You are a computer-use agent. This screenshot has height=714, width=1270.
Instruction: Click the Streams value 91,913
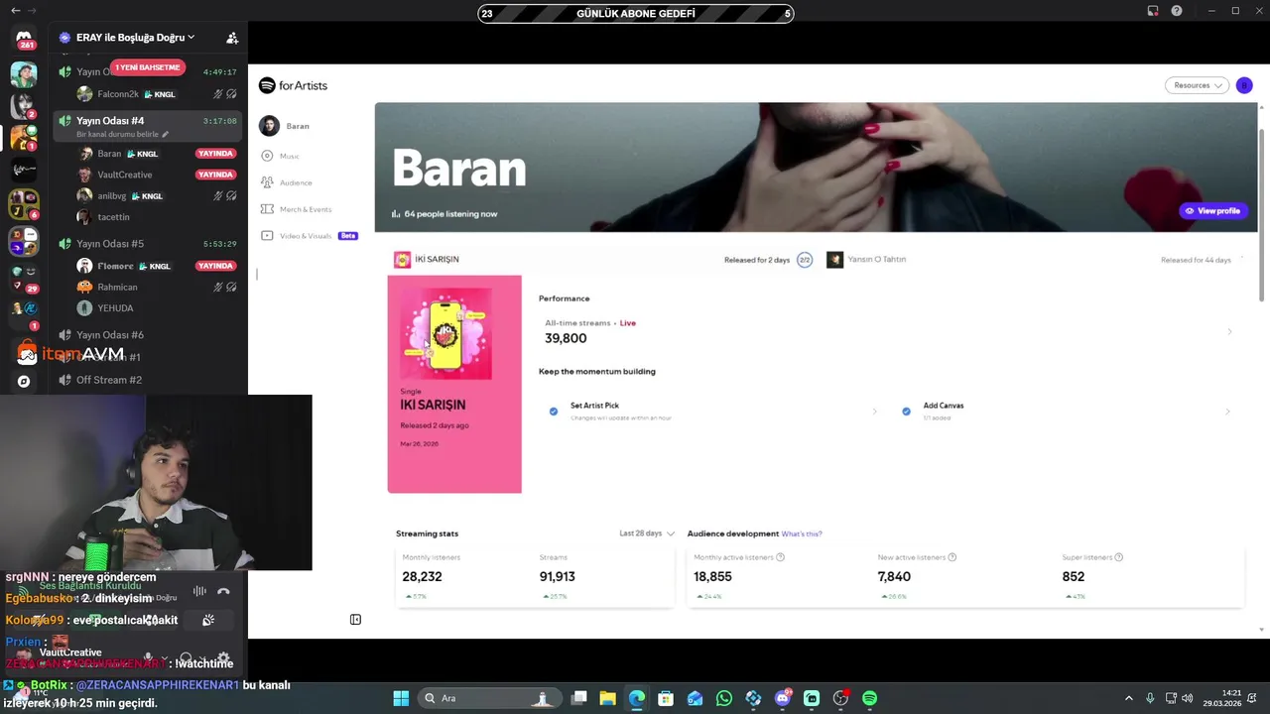[x=557, y=576]
